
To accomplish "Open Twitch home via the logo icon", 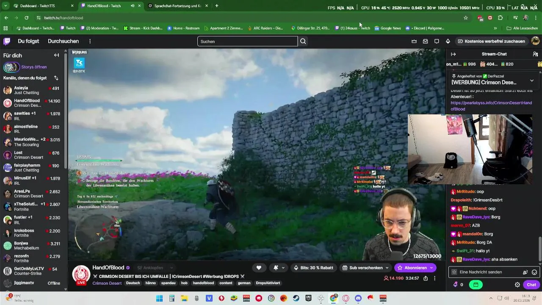I will pyautogui.click(x=7, y=41).
